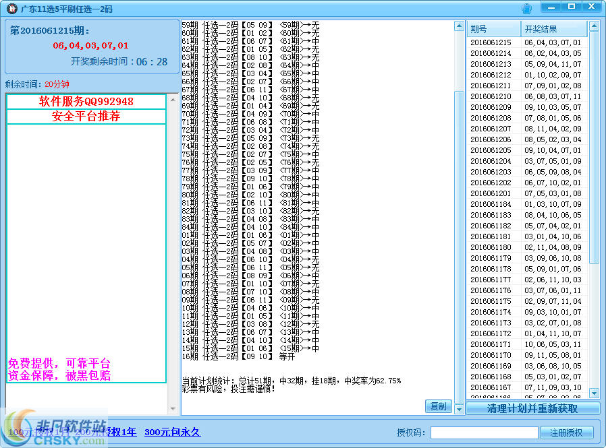Select row 2016061171 in results table
The image size is (606, 448).
527,344
